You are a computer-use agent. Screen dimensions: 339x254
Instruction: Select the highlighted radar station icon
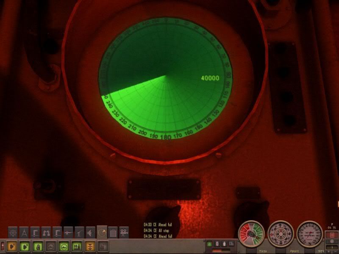102,232
